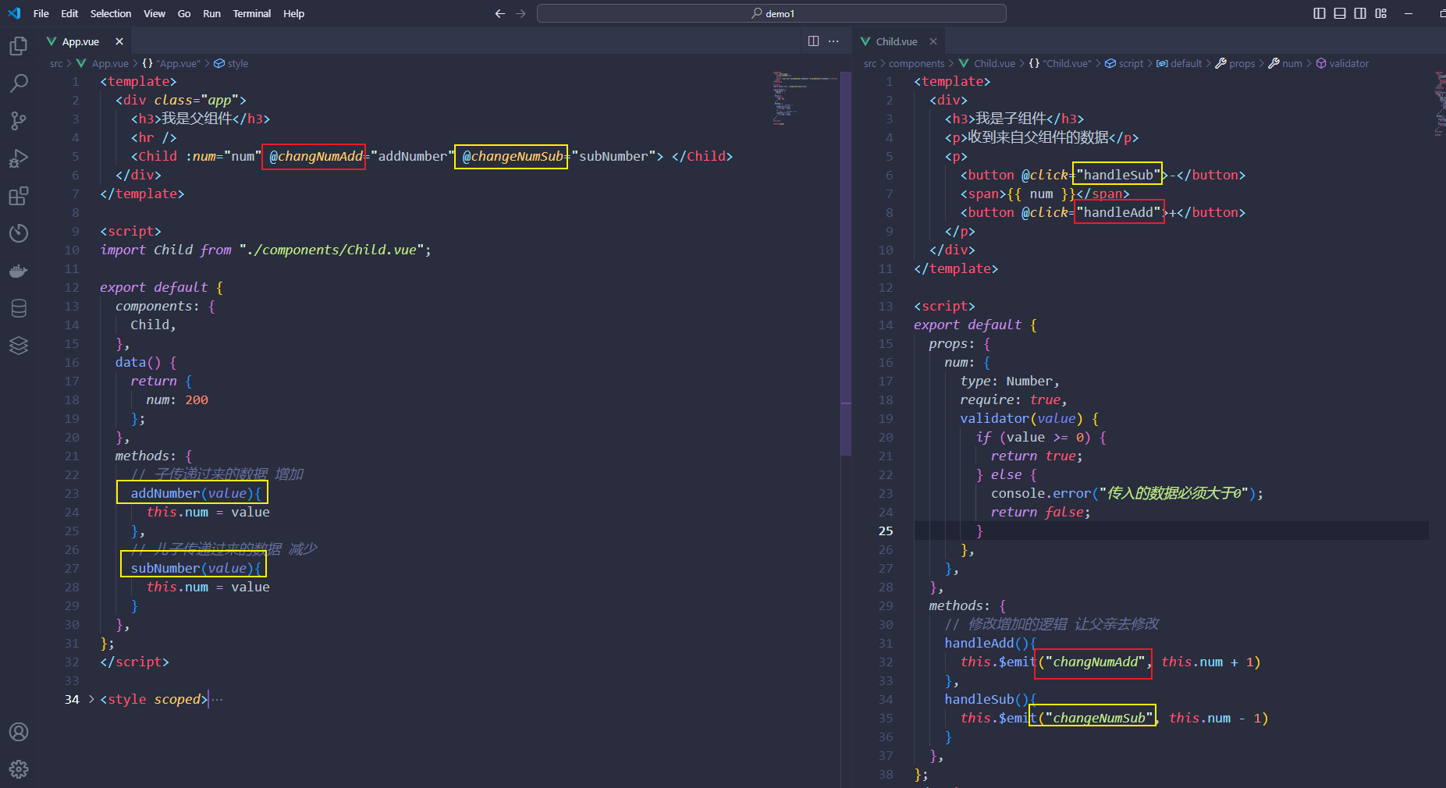Toggle the secondary side bar
The image size is (1446, 788).
[1360, 13]
